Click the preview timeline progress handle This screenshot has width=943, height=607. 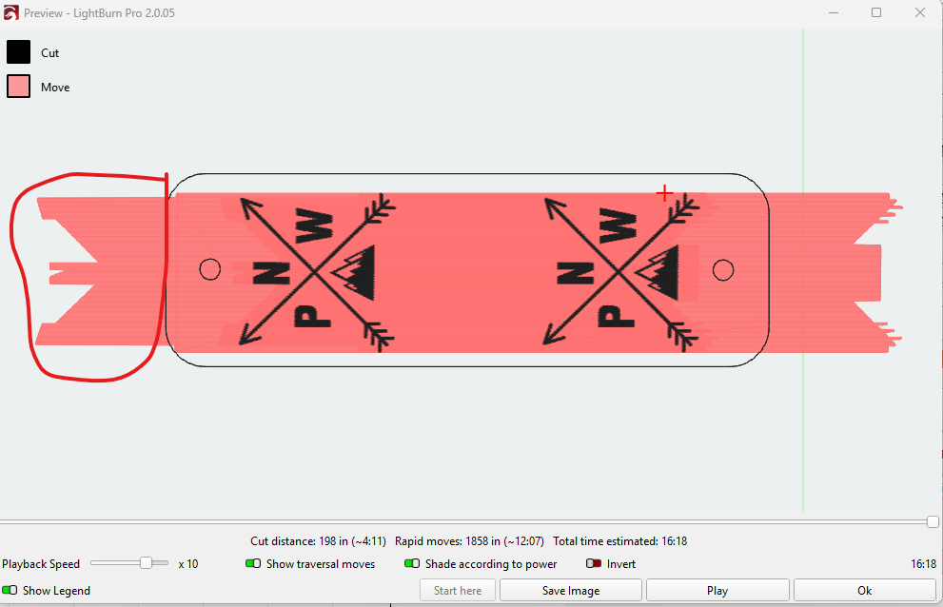(x=933, y=521)
